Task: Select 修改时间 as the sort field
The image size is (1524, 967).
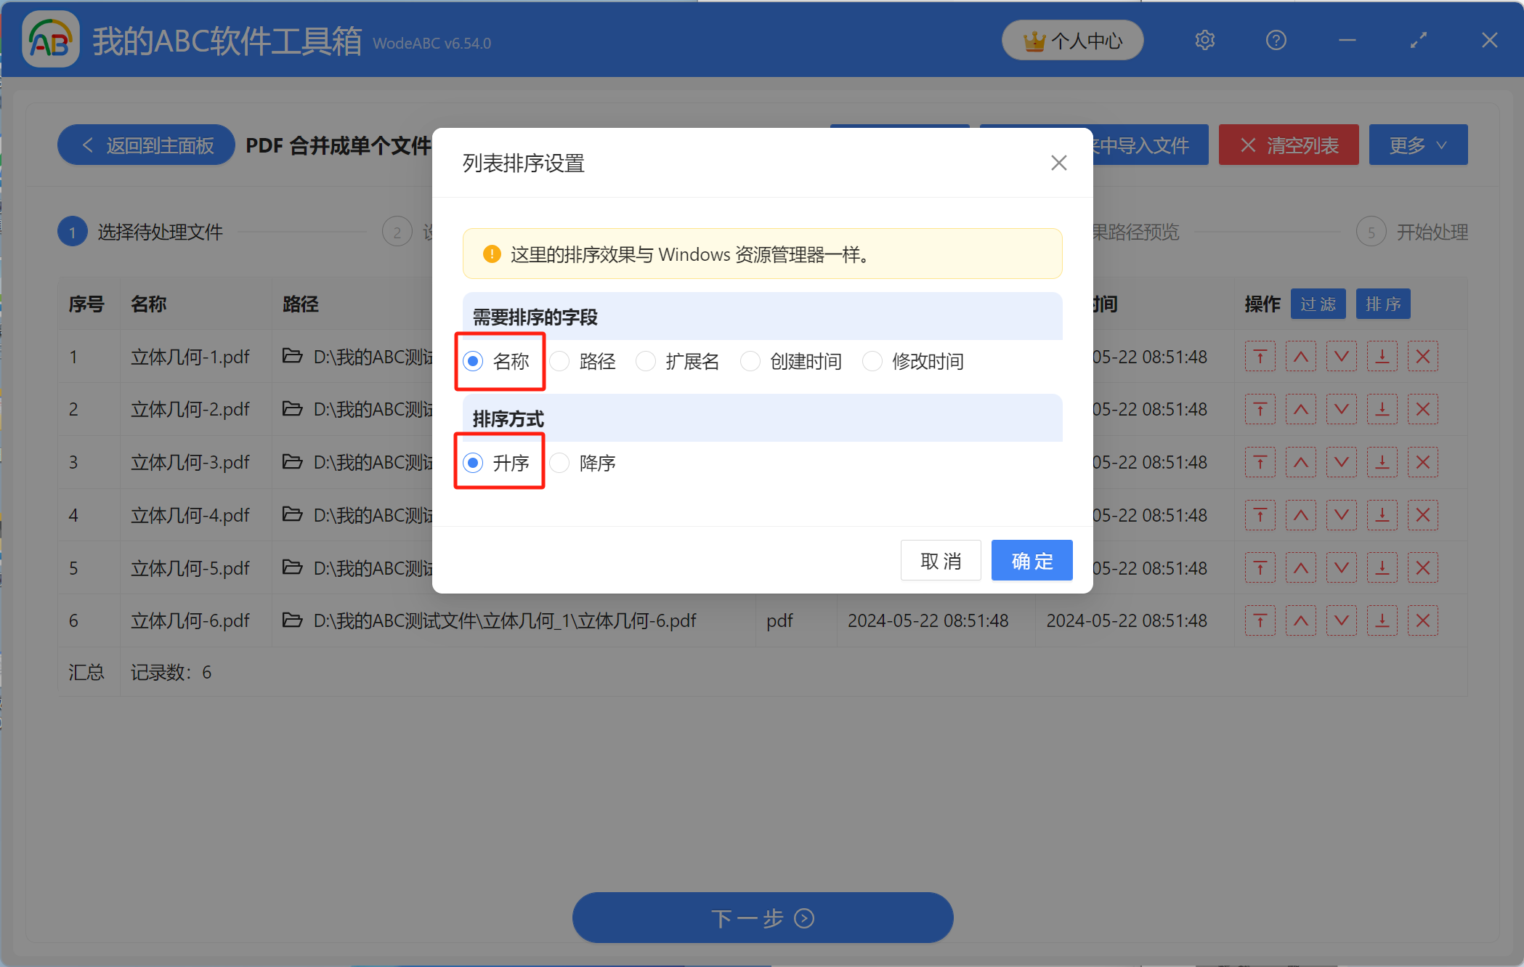Action: tap(872, 361)
